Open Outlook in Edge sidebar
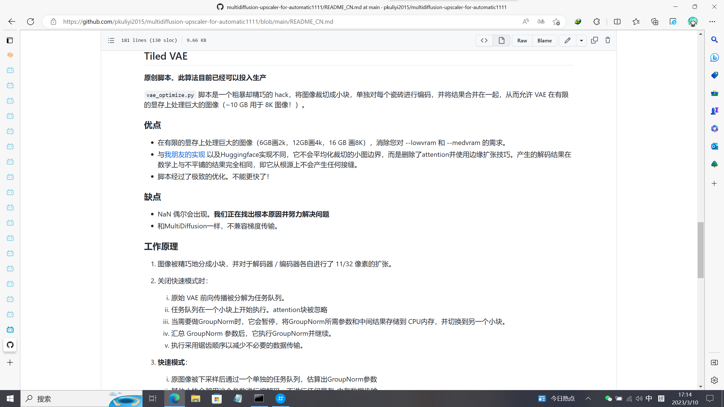The image size is (724, 407). pyautogui.click(x=714, y=146)
